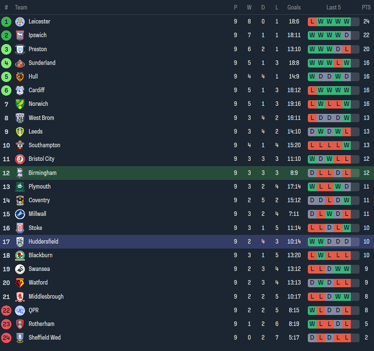Select the Sunderland club crest
The width and height of the screenshot is (374, 351).
[x=20, y=63]
